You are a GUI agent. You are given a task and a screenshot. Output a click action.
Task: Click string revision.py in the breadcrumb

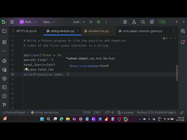[45, 113]
